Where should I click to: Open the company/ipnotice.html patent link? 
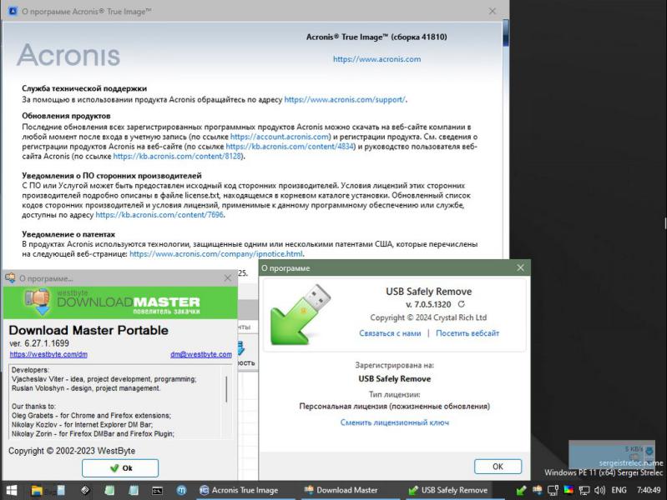[216, 254]
